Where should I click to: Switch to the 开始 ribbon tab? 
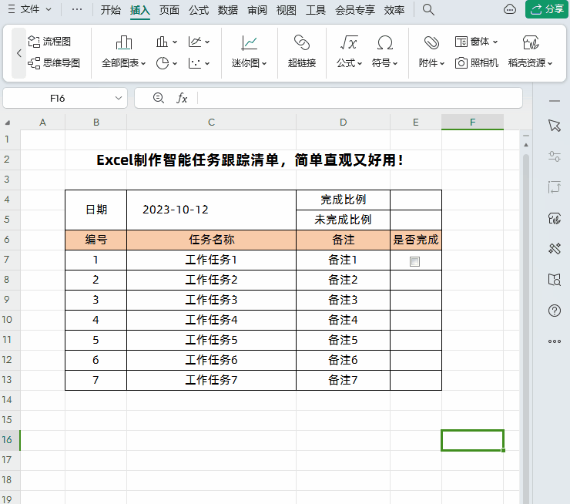pyautogui.click(x=110, y=10)
